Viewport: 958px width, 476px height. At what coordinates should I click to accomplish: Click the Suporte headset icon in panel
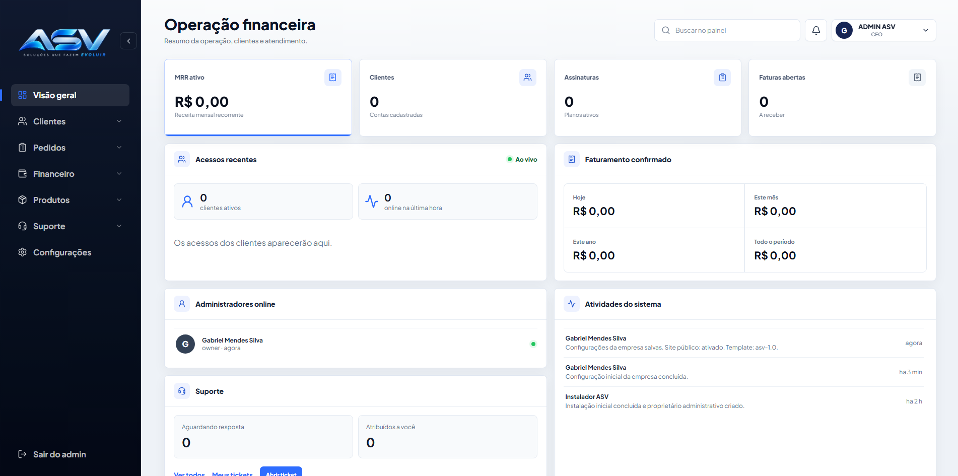coord(182,391)
